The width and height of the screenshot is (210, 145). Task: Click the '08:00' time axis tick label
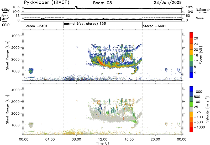tap(76, 140)
